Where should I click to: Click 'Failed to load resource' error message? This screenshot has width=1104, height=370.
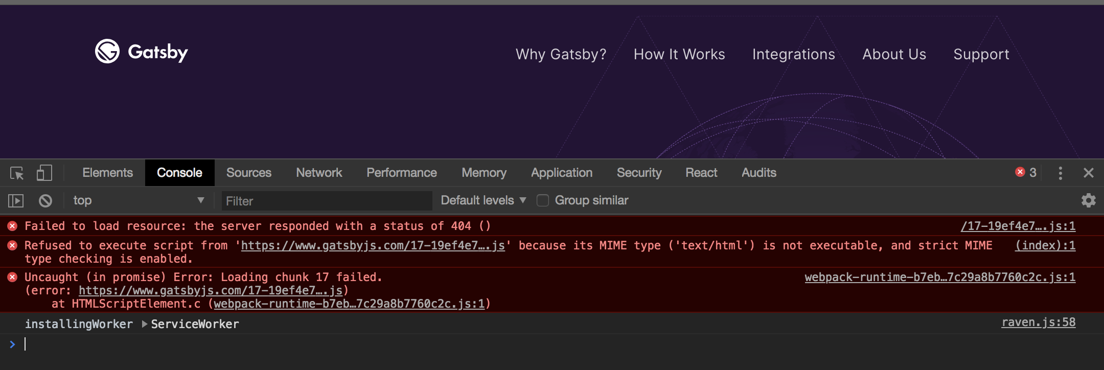pos(258,226)
